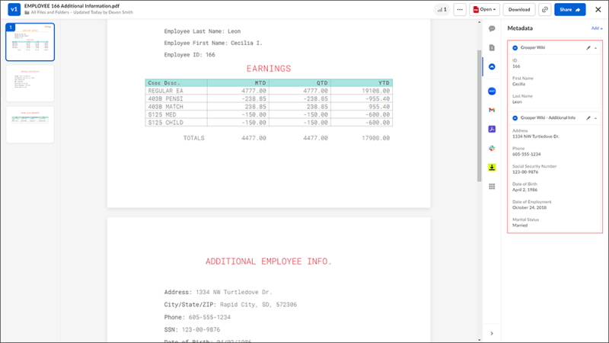The width and height of the screenshot is (609, 343).
Task: Click the ADDITIONAL EMPLOYEE INFO. heading
Action: (269, 261)
